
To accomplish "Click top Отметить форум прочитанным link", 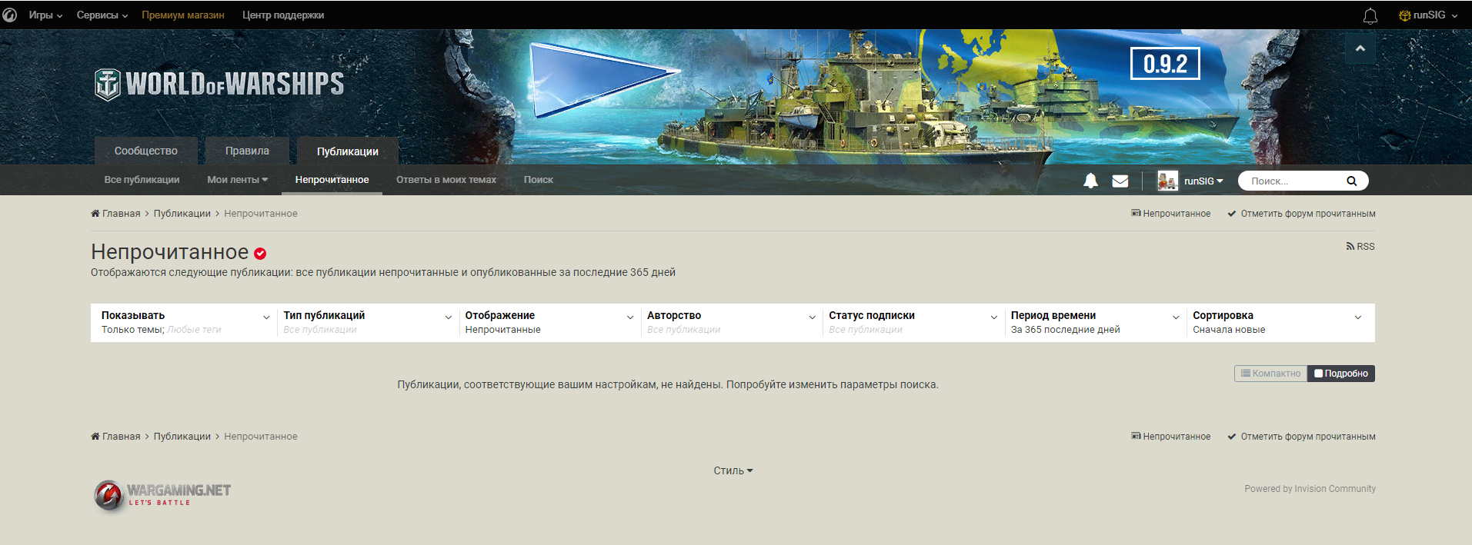I will click(1301, 214).
